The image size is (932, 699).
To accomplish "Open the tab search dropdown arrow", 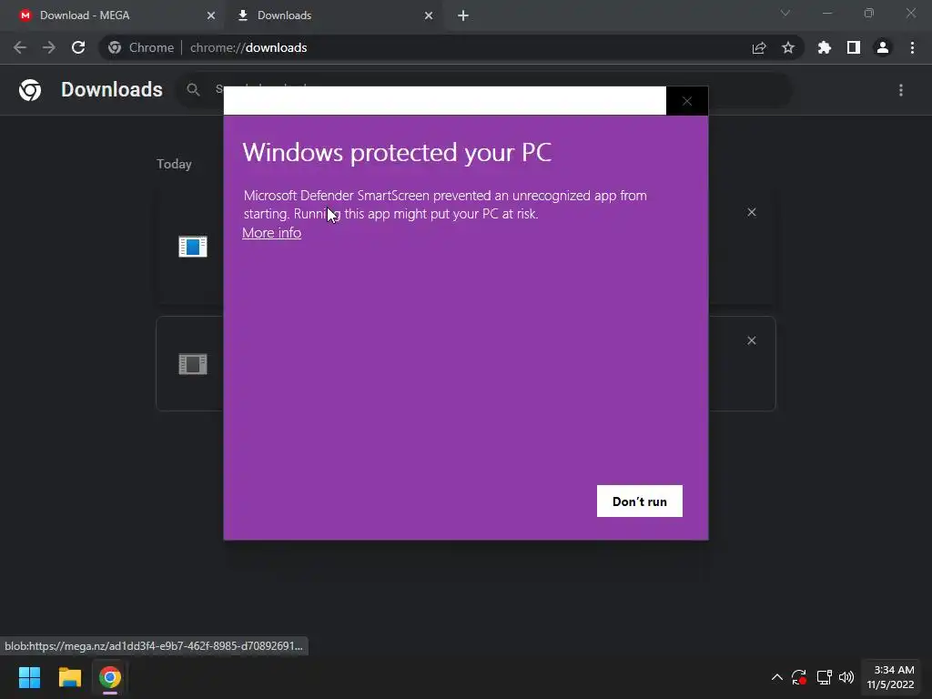I will click(x=785, y=13).
